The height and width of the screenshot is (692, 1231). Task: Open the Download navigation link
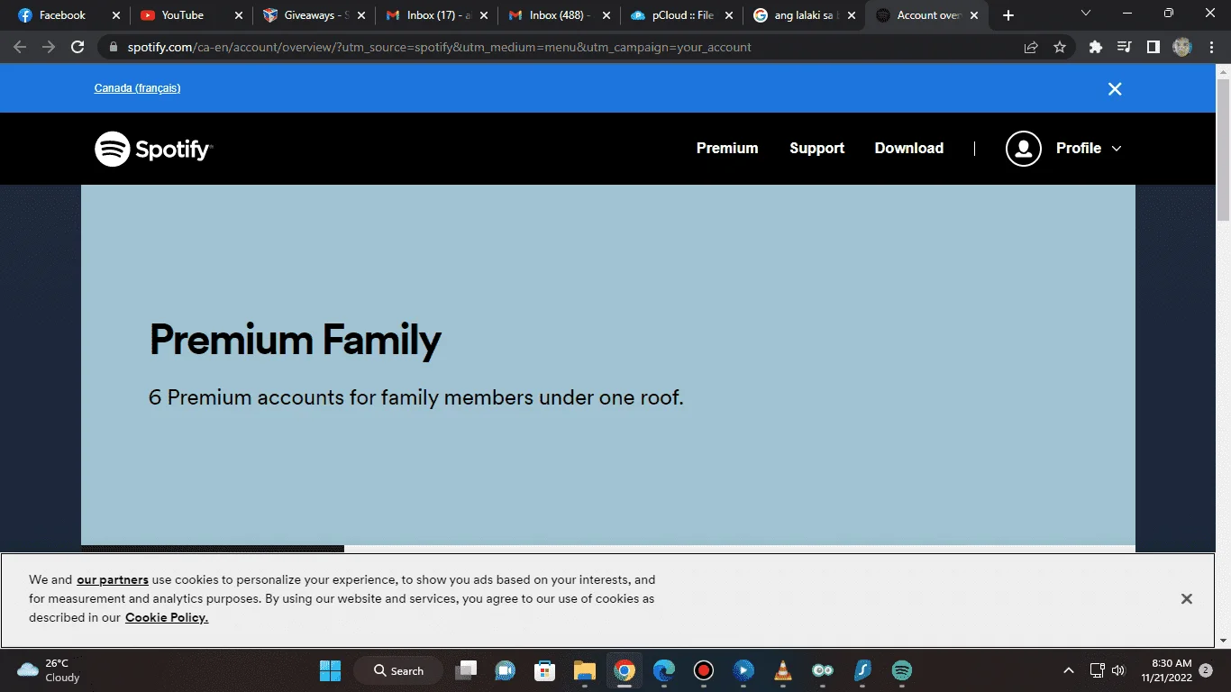click(908, 149)
